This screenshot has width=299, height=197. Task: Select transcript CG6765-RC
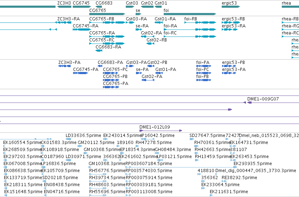pos(107,44)
